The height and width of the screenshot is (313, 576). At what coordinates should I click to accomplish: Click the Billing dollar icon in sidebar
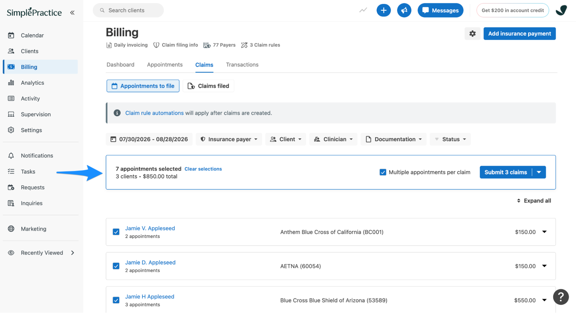click(11, 67)
